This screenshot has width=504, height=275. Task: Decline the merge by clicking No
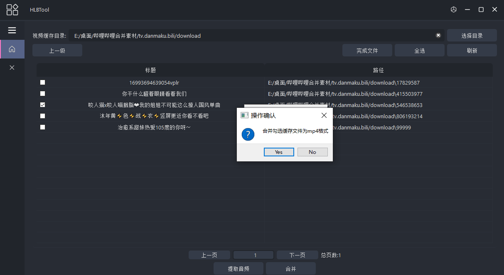[x=312, y=152]
